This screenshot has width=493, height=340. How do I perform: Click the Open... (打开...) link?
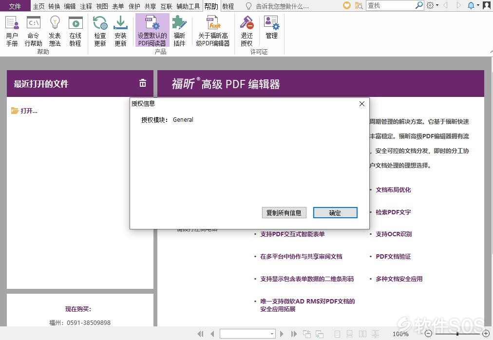coord(24,111)
